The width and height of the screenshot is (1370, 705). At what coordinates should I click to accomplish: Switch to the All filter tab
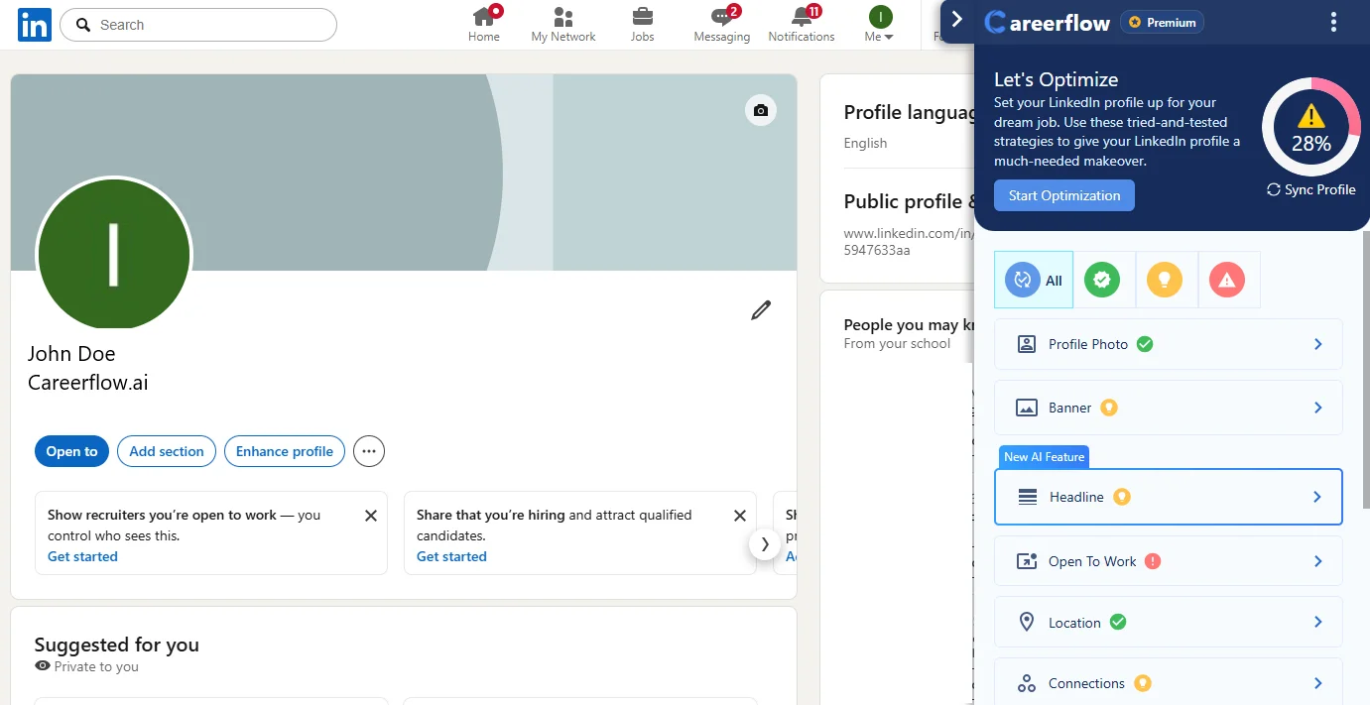(1033, 280)
